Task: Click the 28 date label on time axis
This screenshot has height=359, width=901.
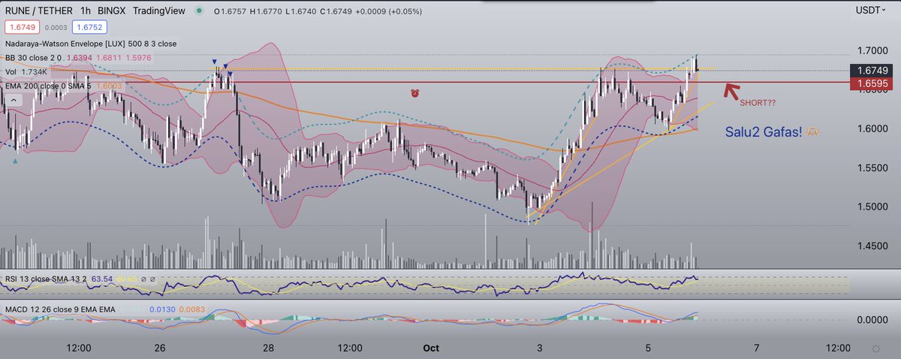Action: click(x=269, y=348)
